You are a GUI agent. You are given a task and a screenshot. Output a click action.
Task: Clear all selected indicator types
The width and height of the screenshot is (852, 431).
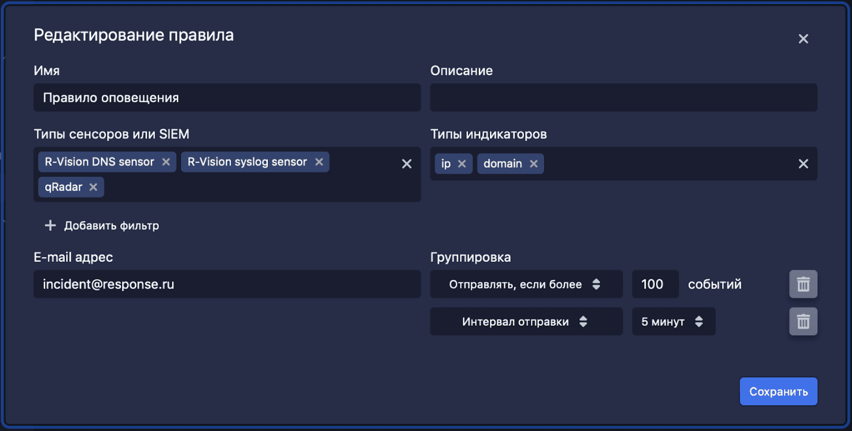tap(803, 164)
